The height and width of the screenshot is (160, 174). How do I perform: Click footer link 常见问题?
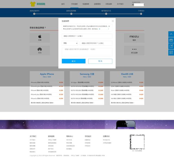pos(69,143)
